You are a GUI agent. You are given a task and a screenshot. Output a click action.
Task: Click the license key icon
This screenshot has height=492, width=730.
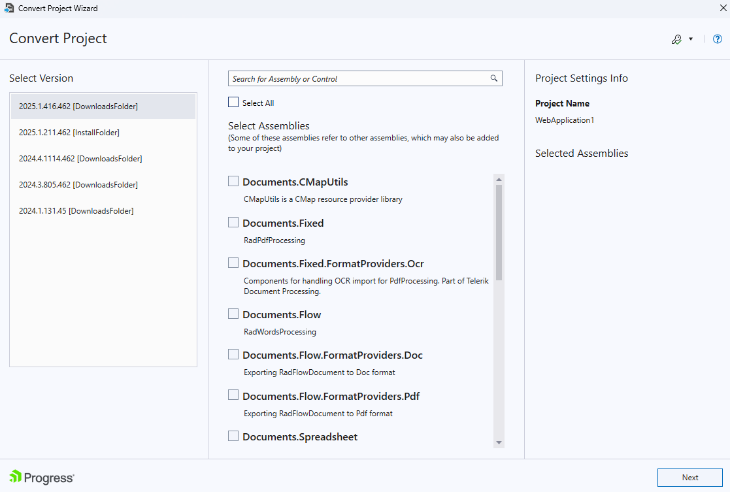pyautogui.click(x=677, y=39)
